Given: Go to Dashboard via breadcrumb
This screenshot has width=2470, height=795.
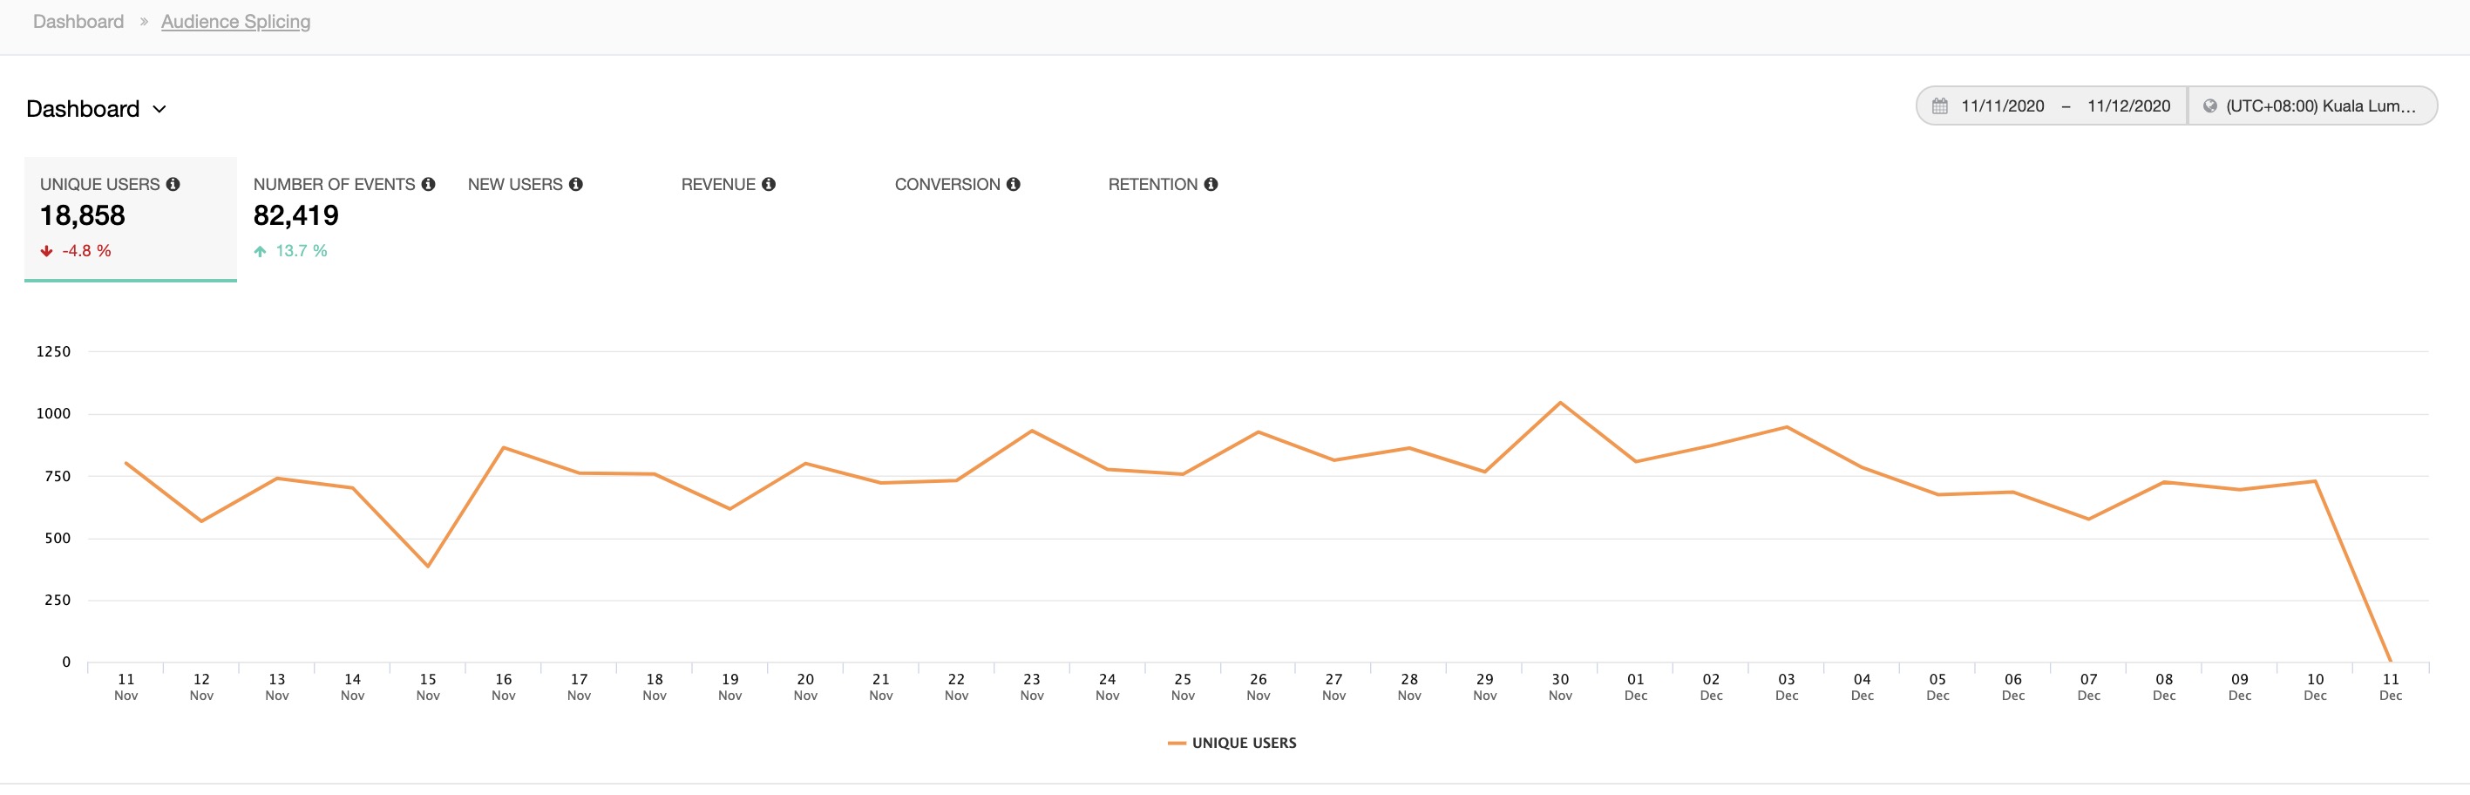Looking at the screenshot, I should point(78,22).
